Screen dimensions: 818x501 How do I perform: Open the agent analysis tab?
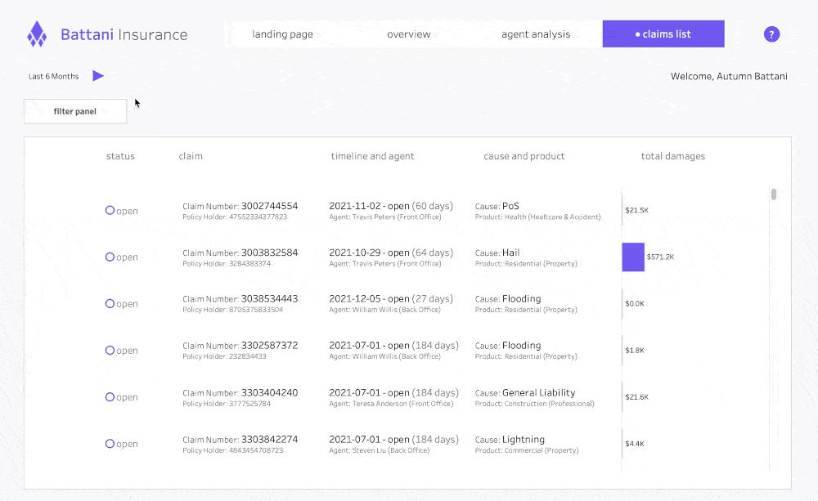(x=536, y=34)
